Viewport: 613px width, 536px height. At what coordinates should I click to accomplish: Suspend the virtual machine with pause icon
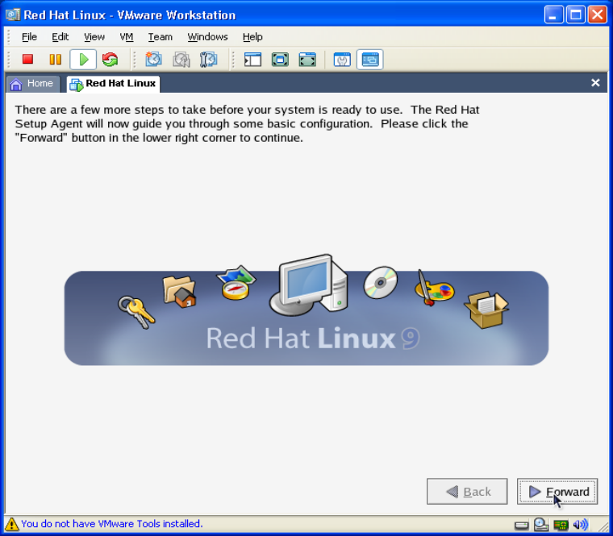pos(55,59)
